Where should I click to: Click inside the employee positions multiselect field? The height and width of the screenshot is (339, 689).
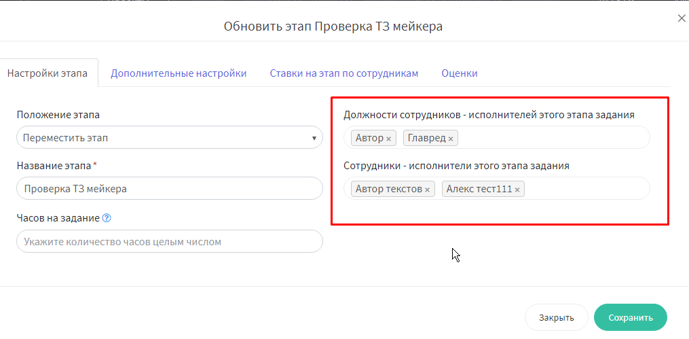[x=496, y=138]
